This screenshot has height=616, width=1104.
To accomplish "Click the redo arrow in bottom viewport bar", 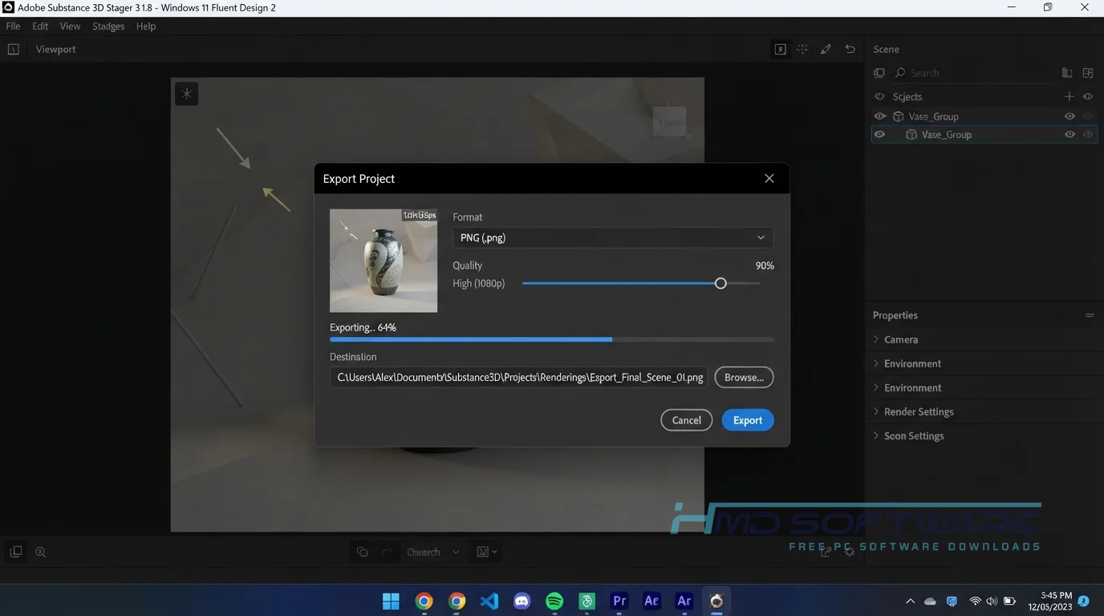I will pos(387,552).
